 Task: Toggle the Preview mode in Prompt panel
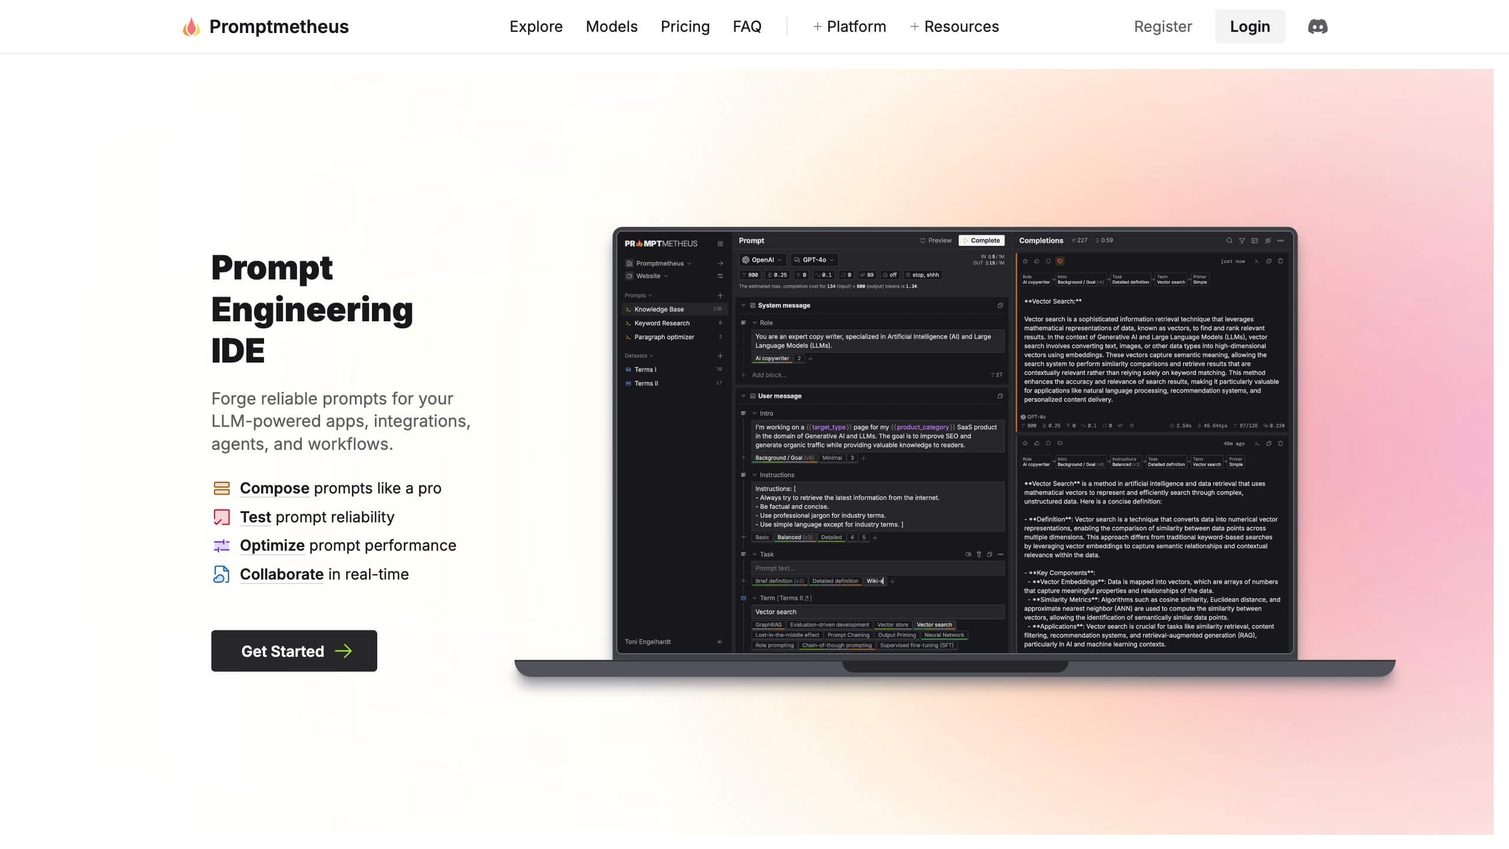tap(936, 241)
